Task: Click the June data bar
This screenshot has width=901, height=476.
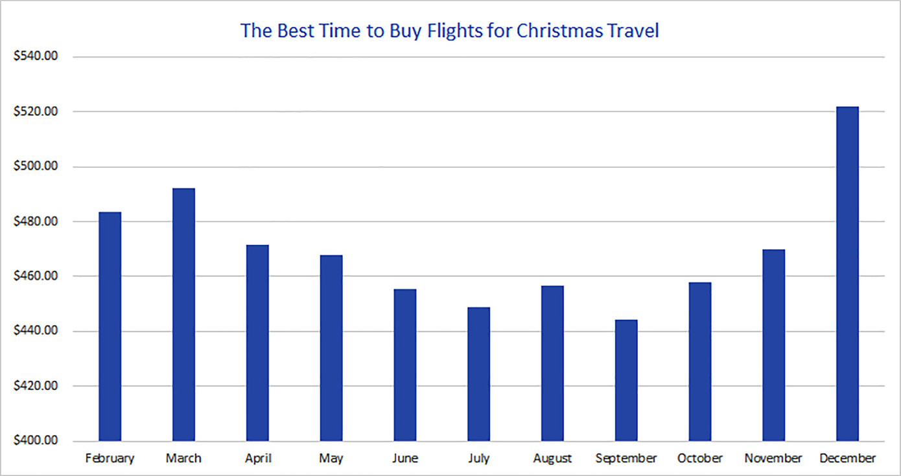Action: tap(405, 365)
